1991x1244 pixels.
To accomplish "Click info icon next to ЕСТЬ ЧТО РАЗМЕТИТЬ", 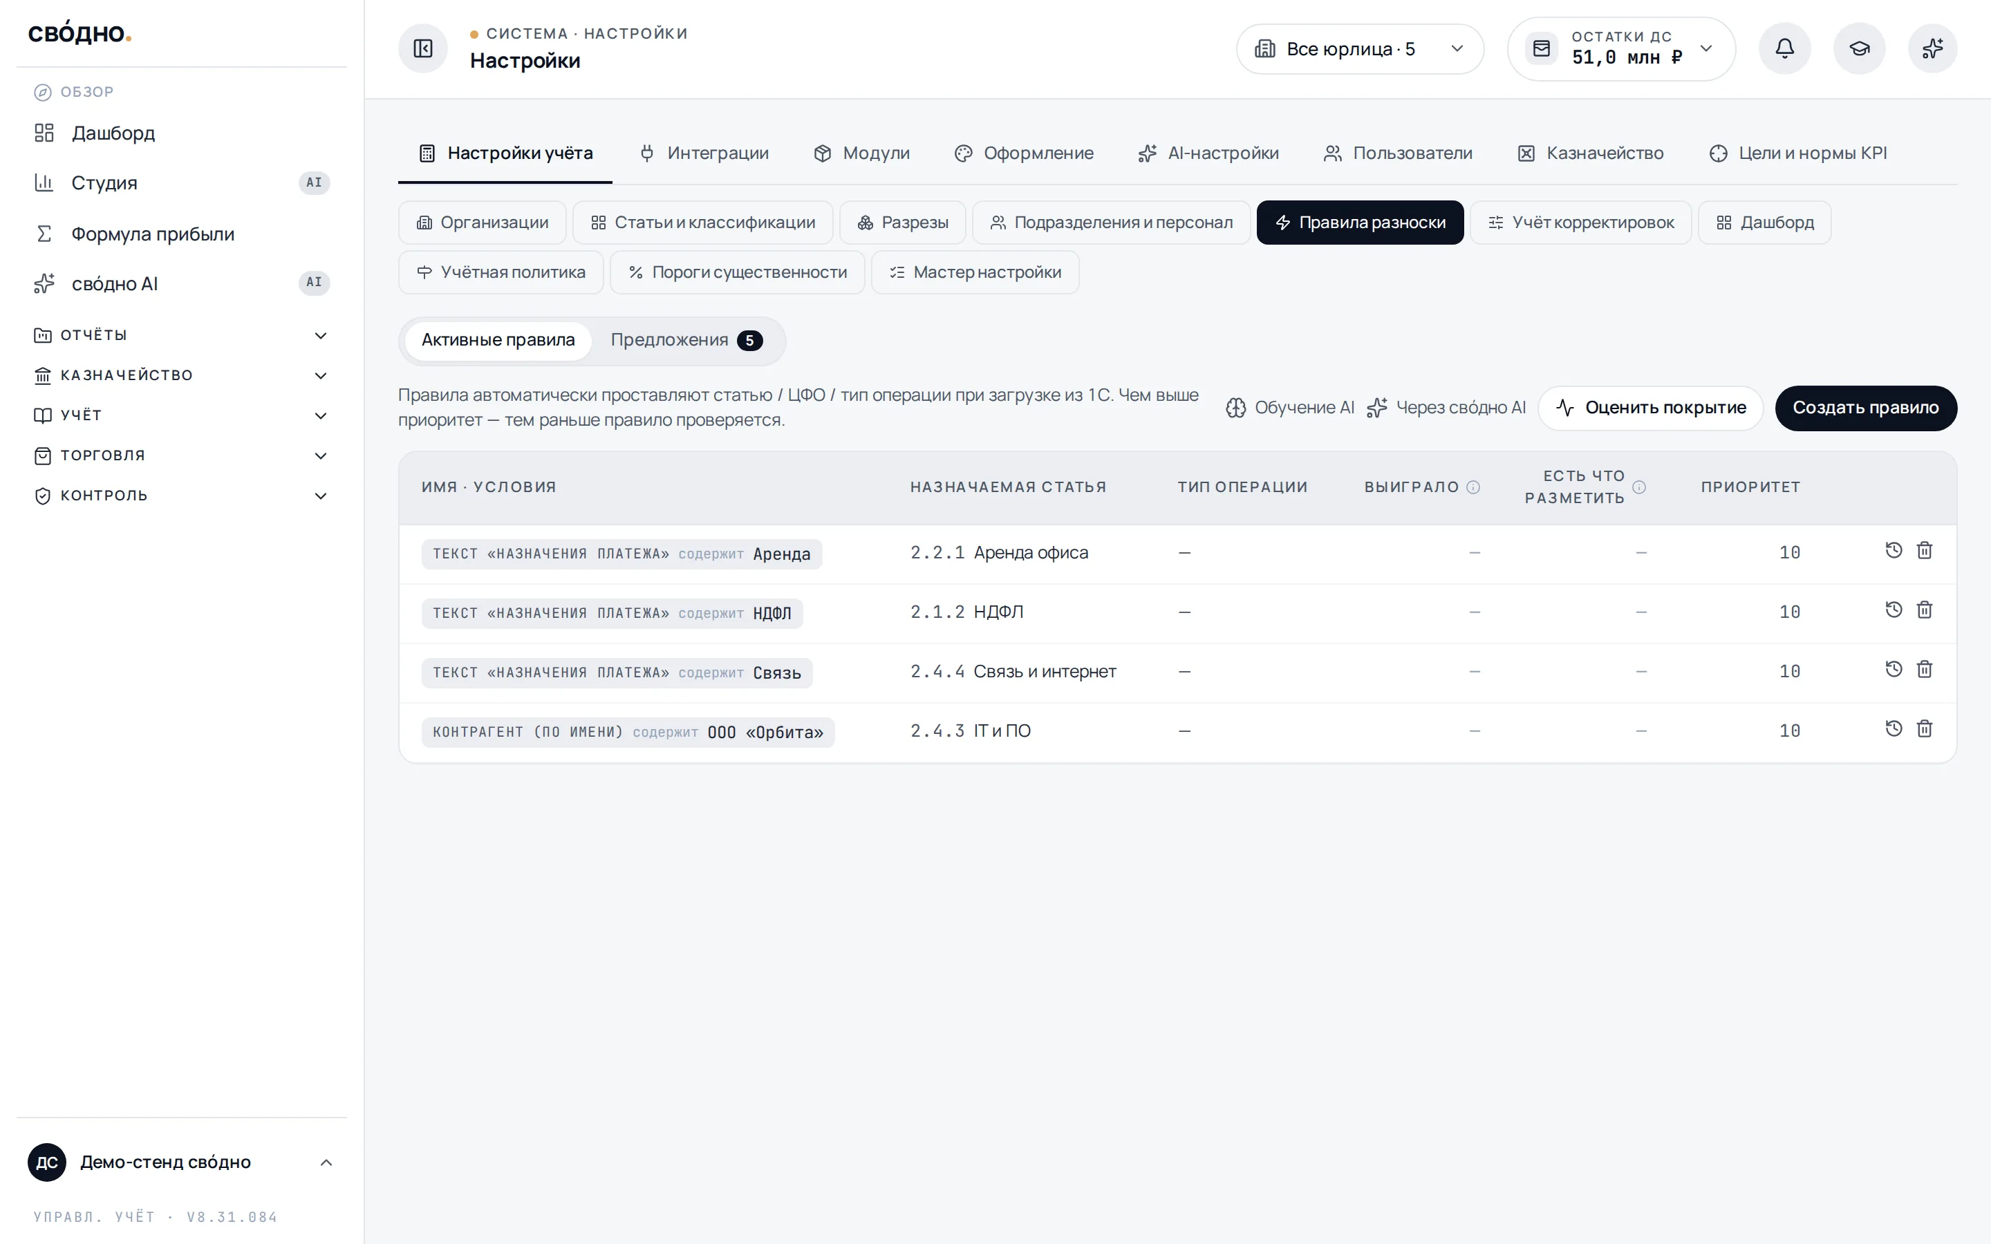I will (x=1639, y=487).
